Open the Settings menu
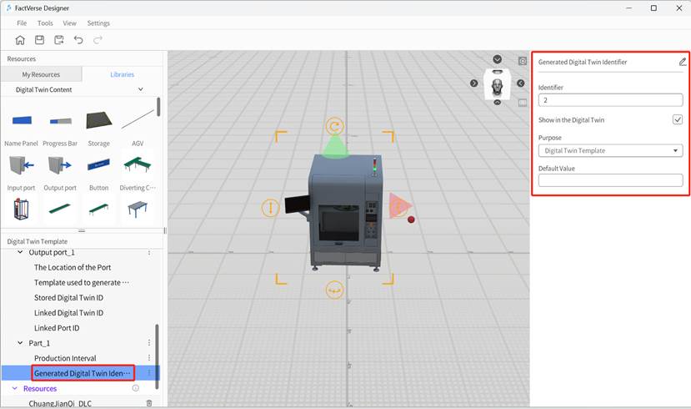The image size is (691, 409). (98, 23)
